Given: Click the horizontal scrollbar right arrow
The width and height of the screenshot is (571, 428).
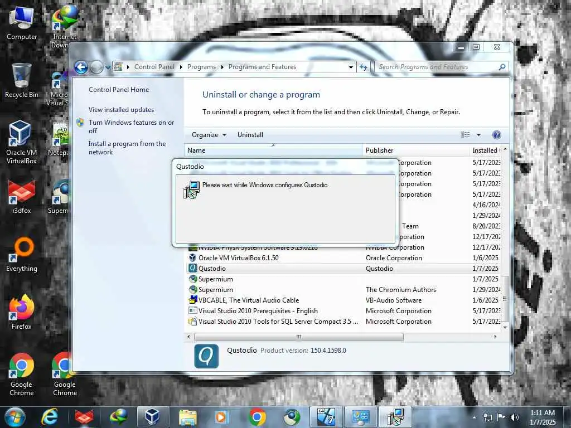Looking at the screenshot, I should tap(495, 337).
